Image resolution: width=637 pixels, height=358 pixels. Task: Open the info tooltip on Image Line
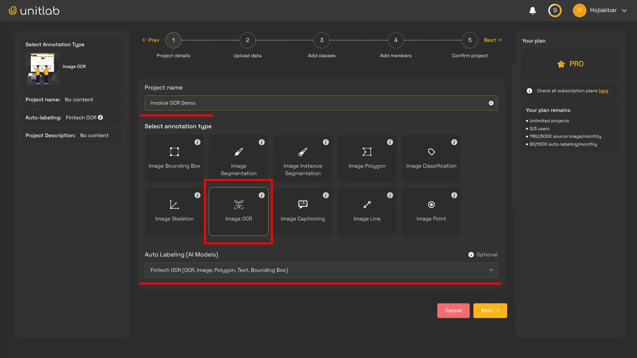click(390, 195)
